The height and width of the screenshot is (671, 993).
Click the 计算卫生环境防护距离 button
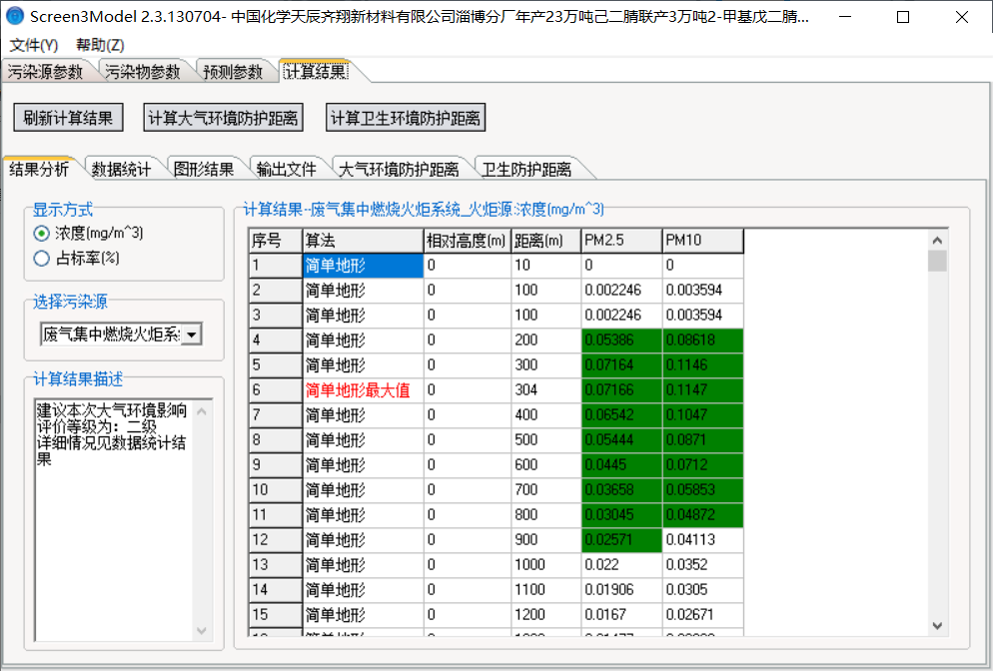pyautogui.click(x=406, y=118)
